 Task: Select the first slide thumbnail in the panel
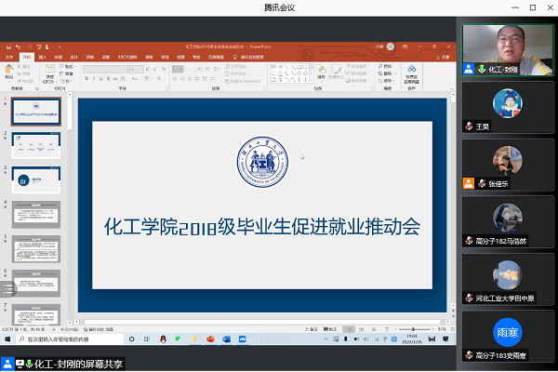36,112
